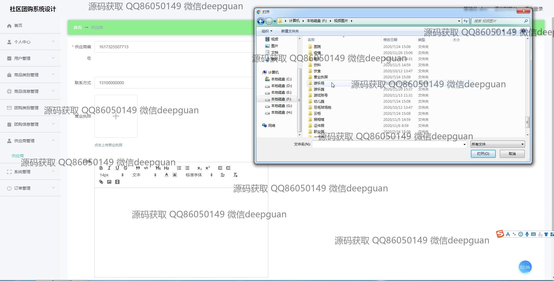Expand the 商品信息管理 sidebar menu
Screen dimensions: 554x281
click(x=30, y=91)
